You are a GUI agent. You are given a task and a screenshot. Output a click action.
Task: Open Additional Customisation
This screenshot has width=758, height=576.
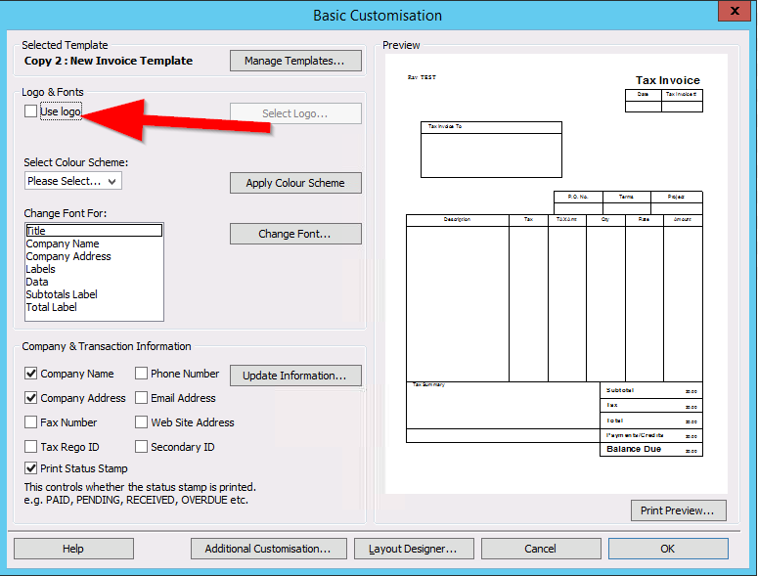point(269,549)
